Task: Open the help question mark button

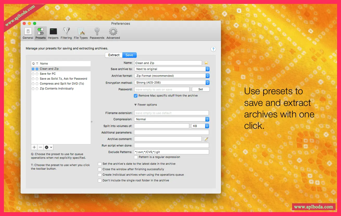Action: click(213, 49)
